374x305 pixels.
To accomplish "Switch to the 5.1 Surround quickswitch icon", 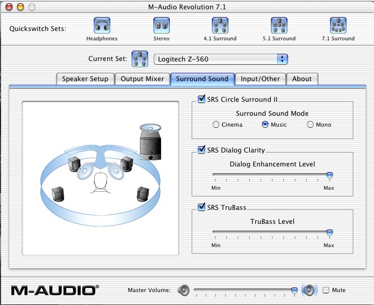I will (279, 25).
